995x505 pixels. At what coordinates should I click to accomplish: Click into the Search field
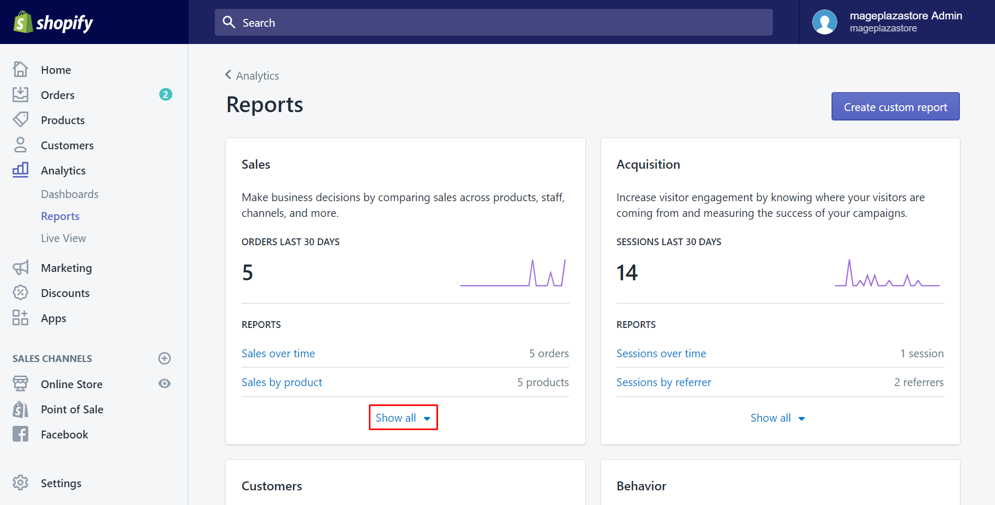tap(494, 22)
